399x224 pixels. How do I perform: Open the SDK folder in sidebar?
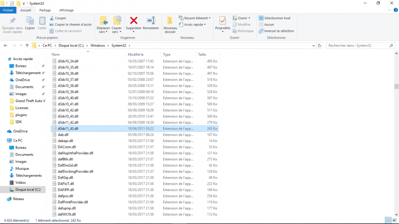19,122
